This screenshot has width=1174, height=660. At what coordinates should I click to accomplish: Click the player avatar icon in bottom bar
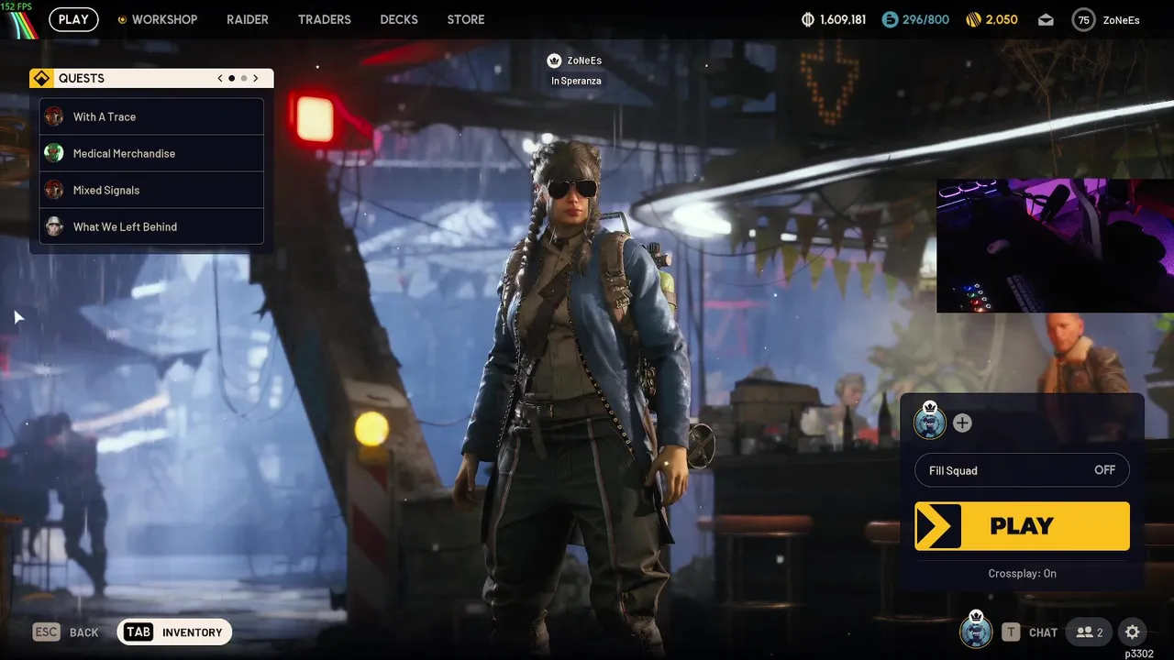pos(976,632)
